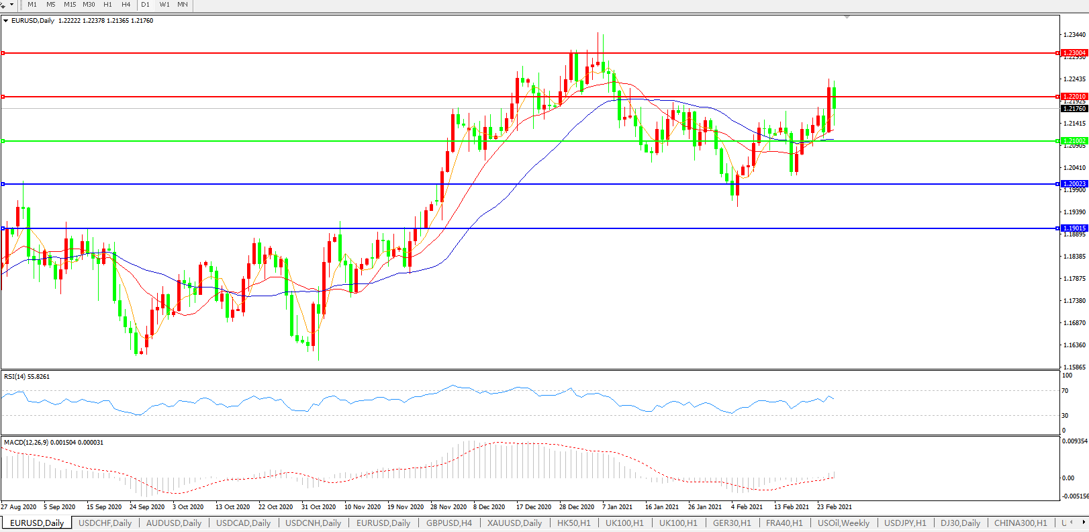Open the toolbar dropdown arrow beside M1
This screenshot has width=1089, height=532.
tap(11, 5)
